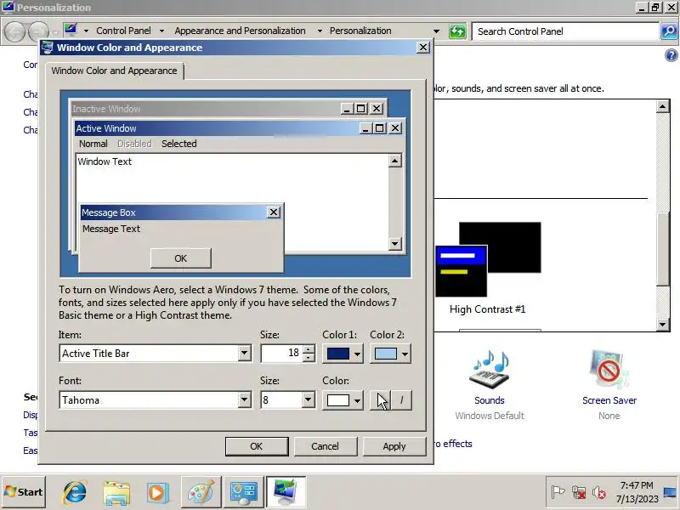The width and height of the screenshot is (680, 510).
Task: Open Paint from the taskbar
Action: pyautogui.click(x=201, y=492)
